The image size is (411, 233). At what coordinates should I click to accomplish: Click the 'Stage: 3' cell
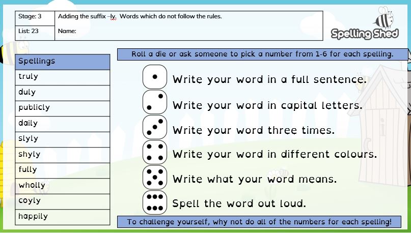(x=35, y=18)
